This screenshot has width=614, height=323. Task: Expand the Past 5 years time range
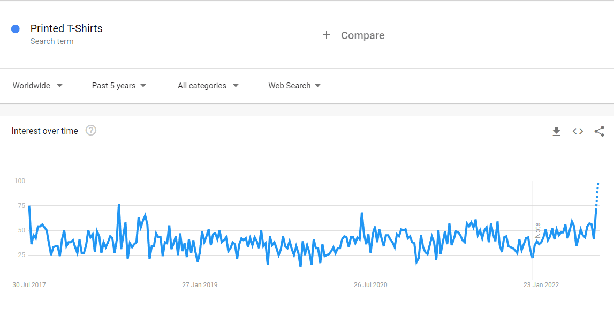point(119,86)
